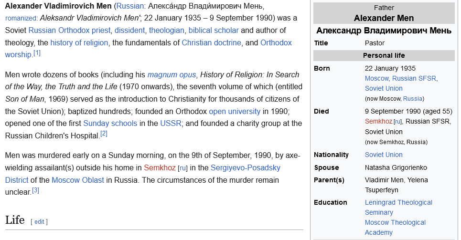
Task: Click the Died label in infobox
Action: 322,111
